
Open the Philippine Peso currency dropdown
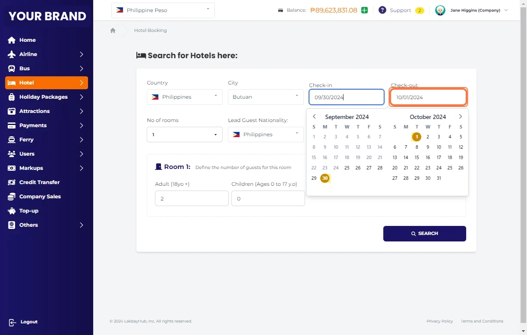tap(163, 10)
